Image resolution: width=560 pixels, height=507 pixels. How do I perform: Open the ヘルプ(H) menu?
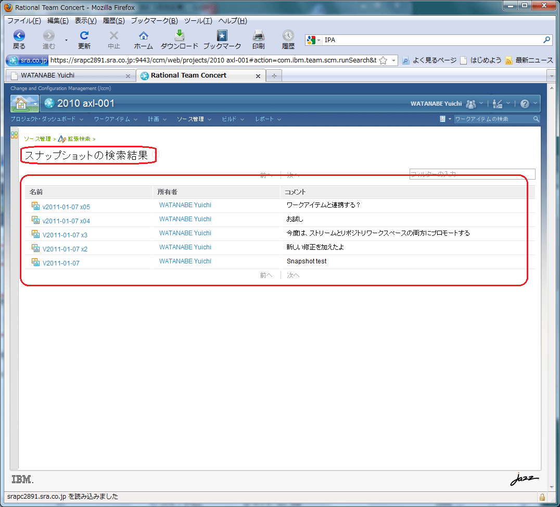click(233, 21)
